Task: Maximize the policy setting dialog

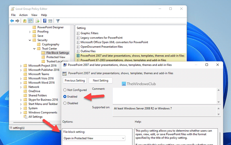Action: (x=207, y=65)
